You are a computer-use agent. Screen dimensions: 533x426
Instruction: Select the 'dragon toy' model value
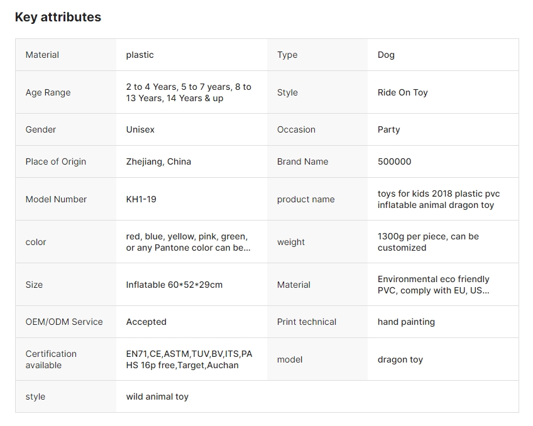coord(400,359)
